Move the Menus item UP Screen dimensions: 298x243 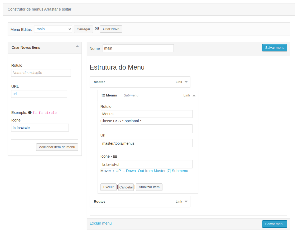coord(117,171)
